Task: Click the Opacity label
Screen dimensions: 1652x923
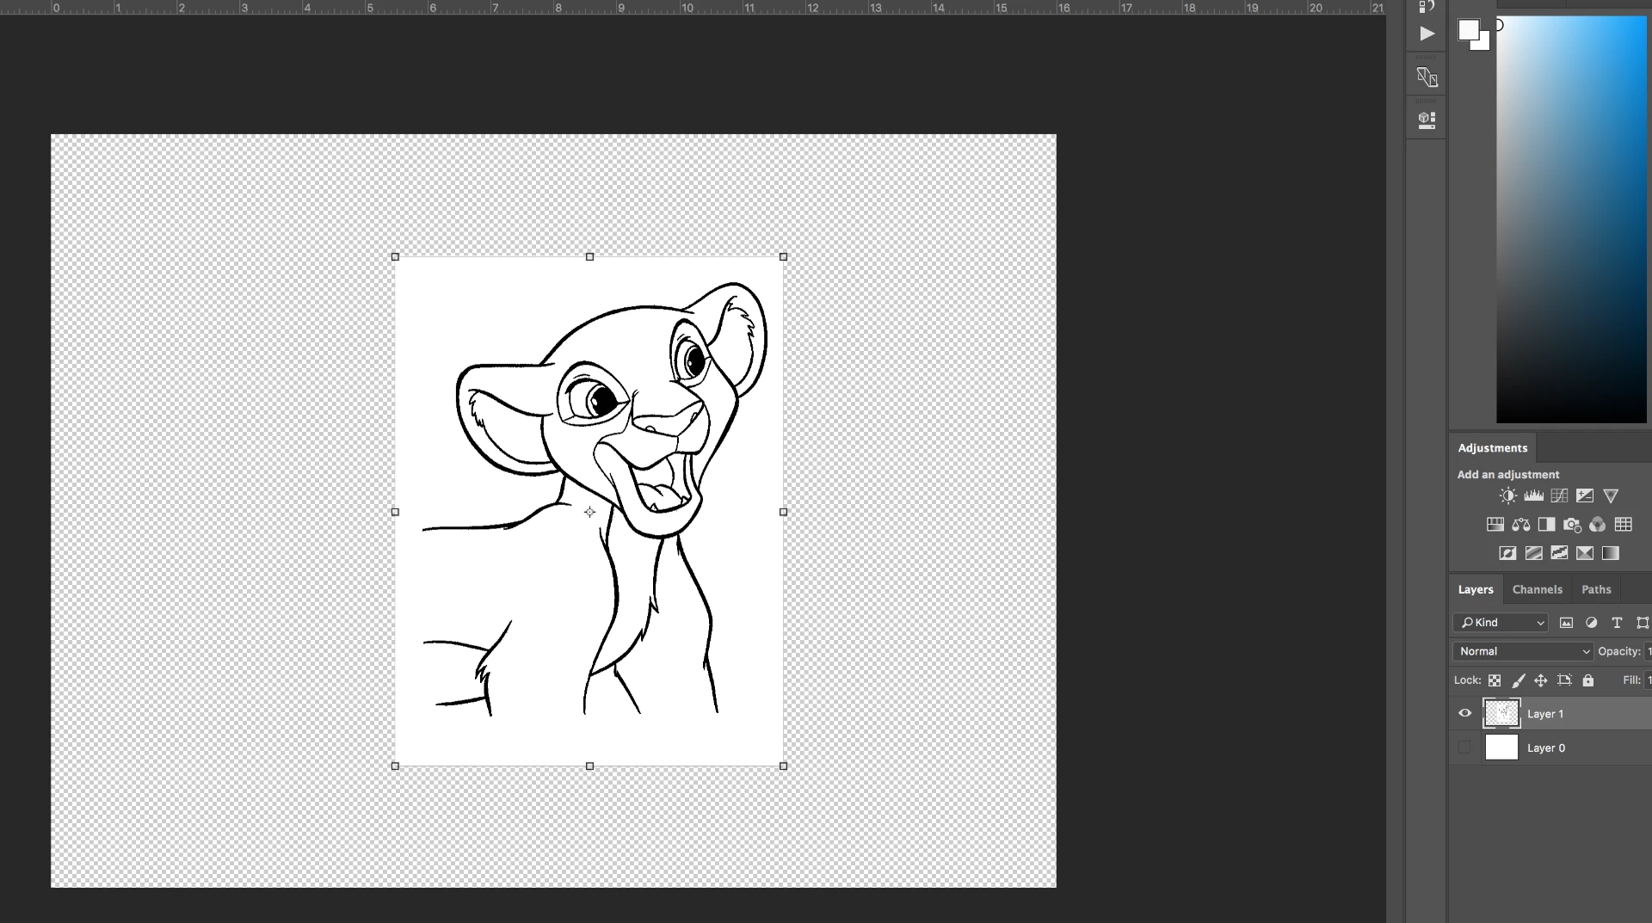Action: tap(1619, 651)
